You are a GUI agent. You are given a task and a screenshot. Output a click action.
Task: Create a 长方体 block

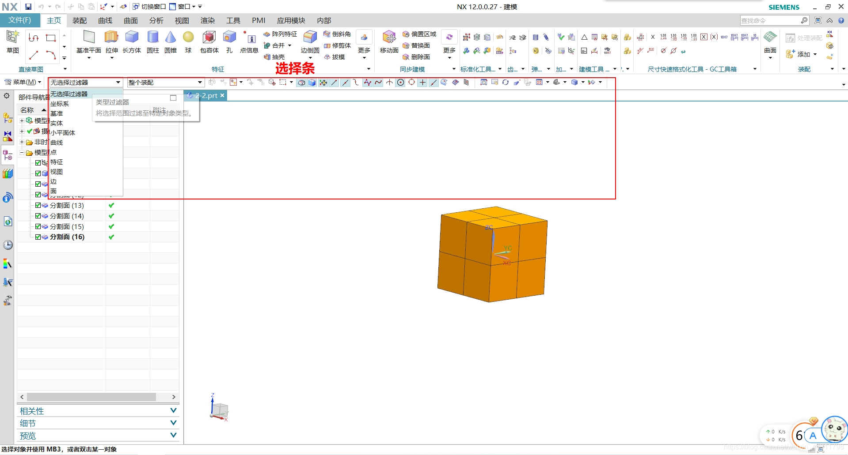coord(132,41)
